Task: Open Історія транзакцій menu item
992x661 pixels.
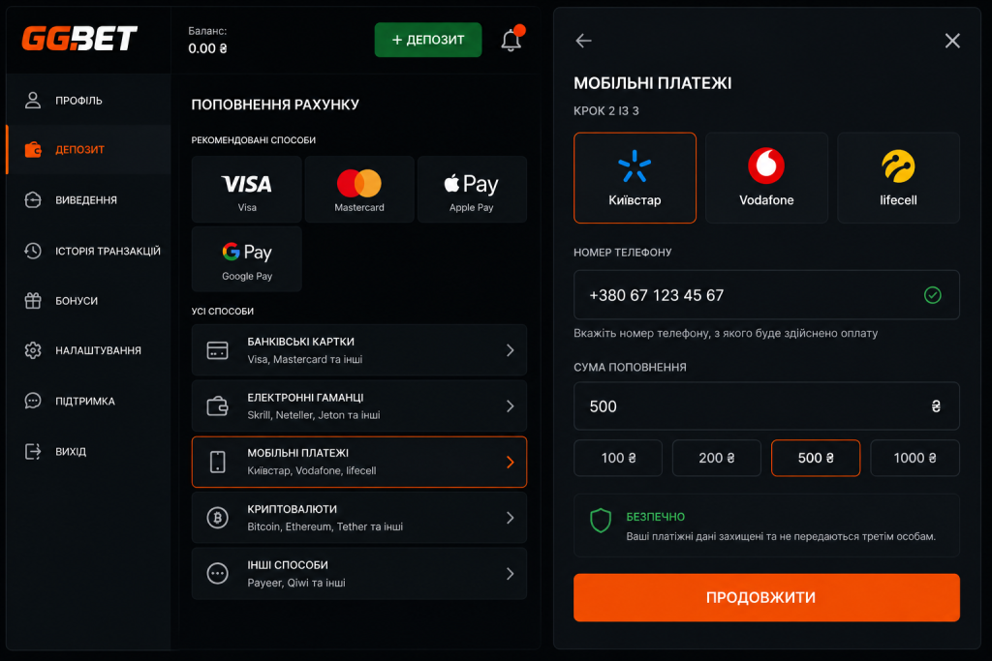Action: (x=88, y=251)
